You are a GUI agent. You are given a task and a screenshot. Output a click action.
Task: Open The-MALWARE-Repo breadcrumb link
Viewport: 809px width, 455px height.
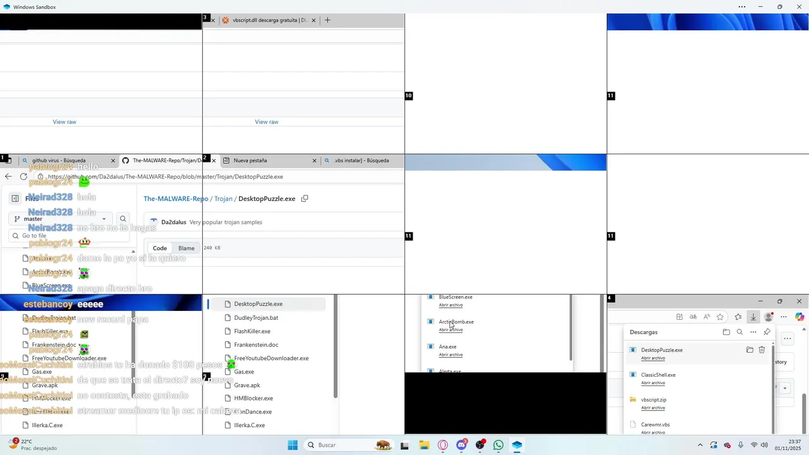(x=176, y=198)
